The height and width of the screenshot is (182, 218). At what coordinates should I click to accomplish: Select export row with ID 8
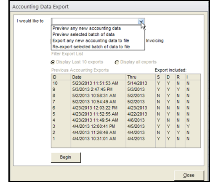tap(126, 96)
